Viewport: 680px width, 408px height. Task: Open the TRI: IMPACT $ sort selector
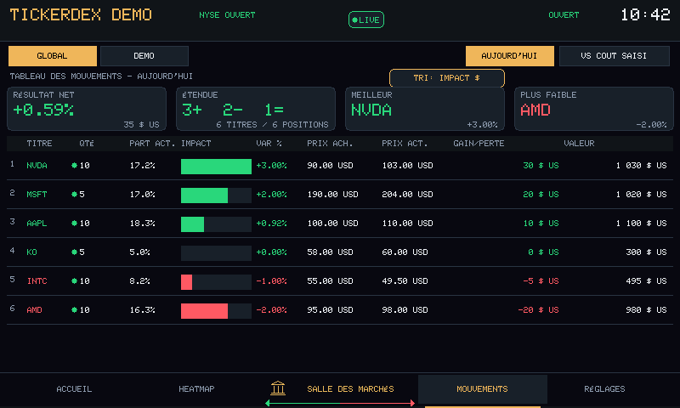coord(447,78)
